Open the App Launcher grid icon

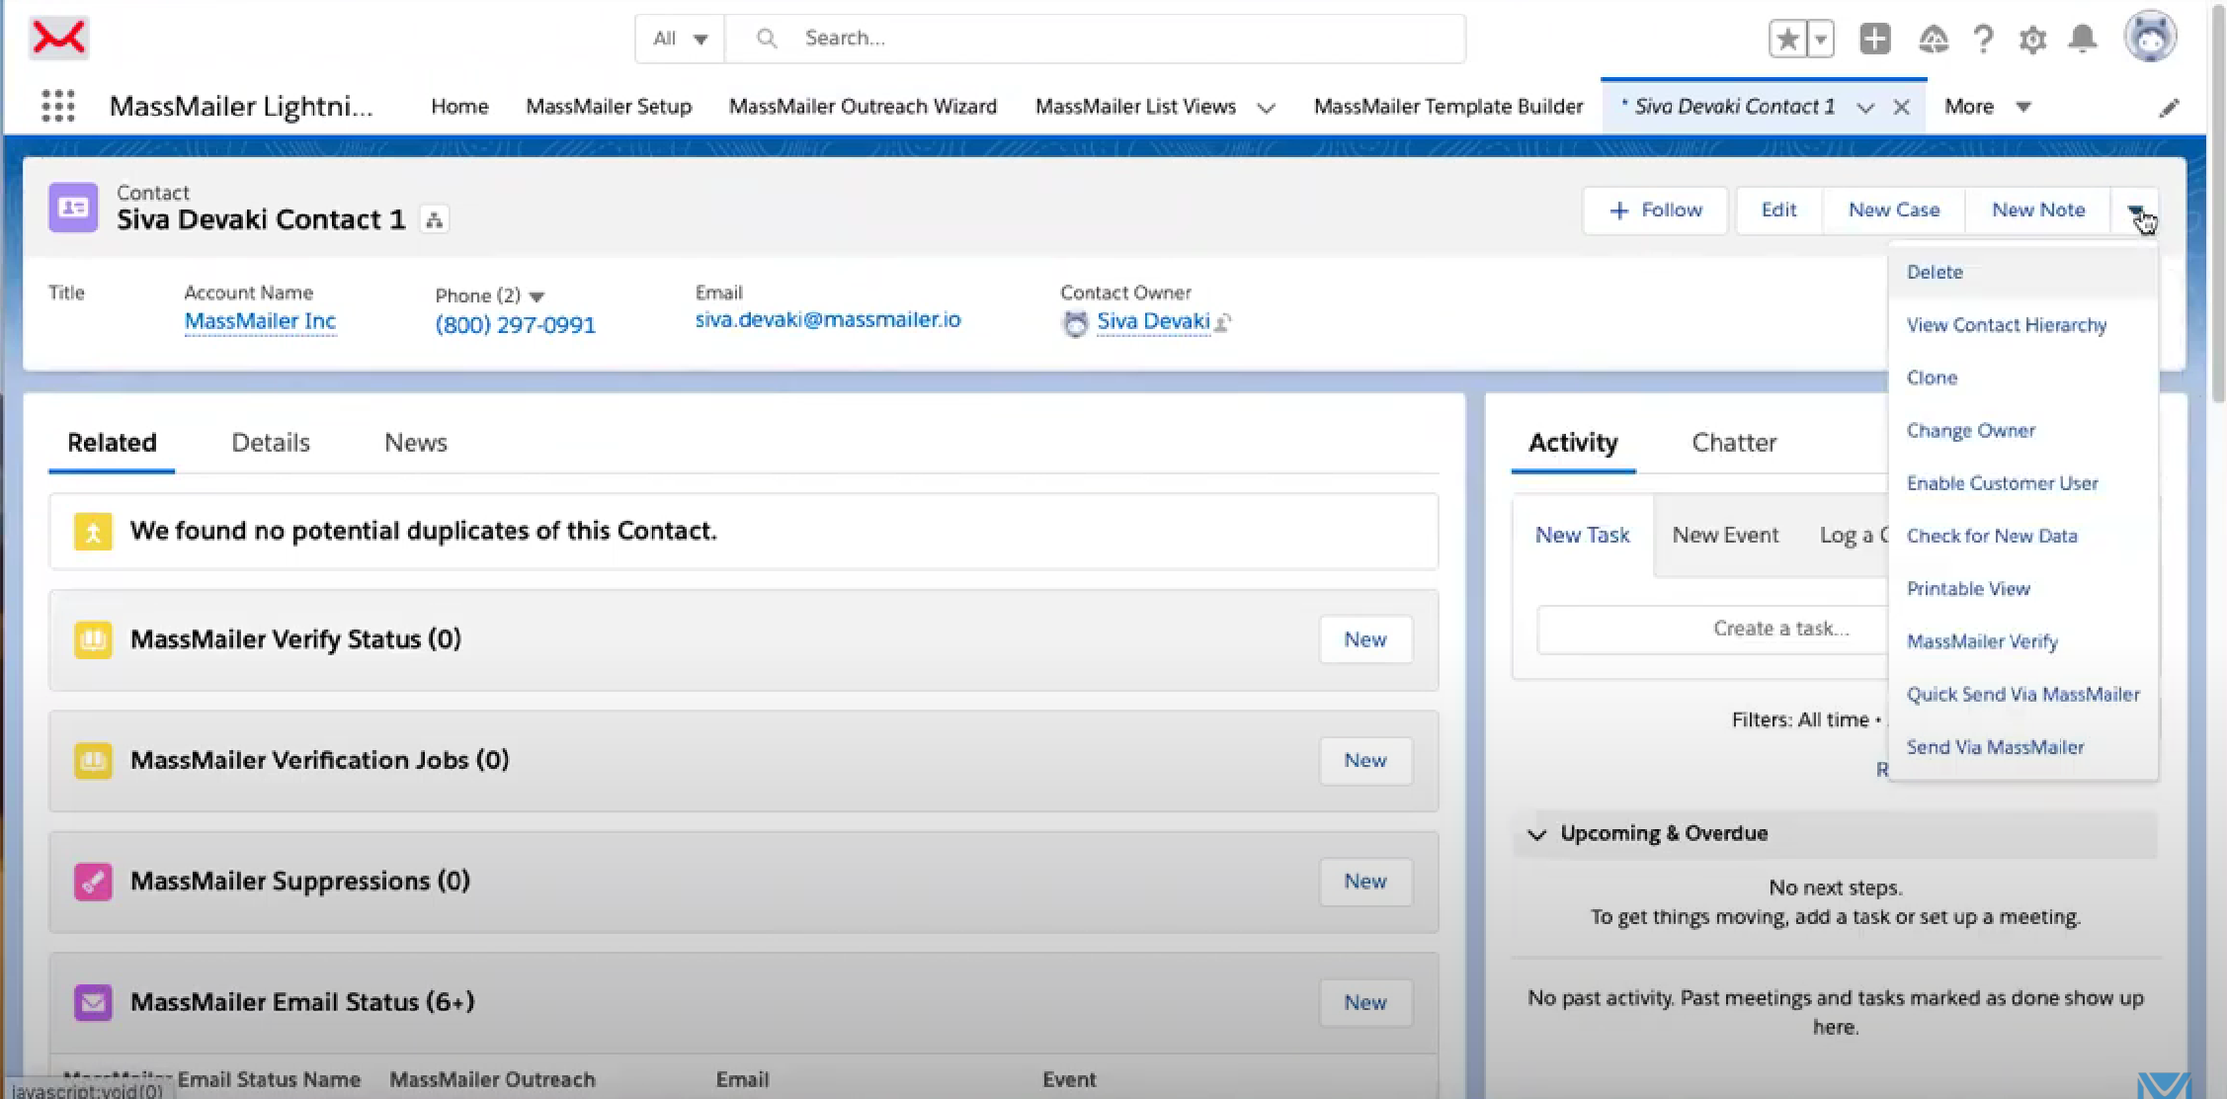pos(58,106)
